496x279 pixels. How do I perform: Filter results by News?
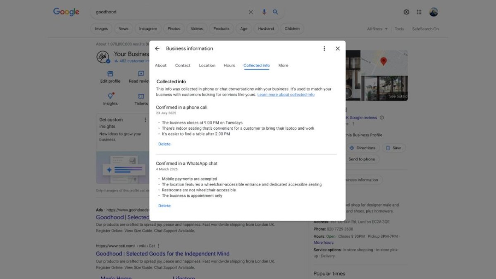[x=124, y=29]
